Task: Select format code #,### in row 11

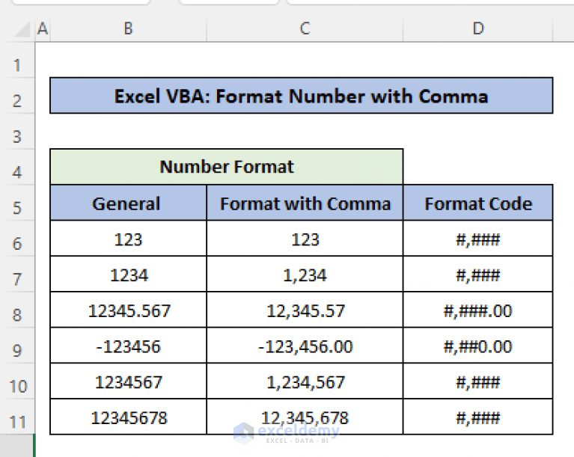Action: (477, 417)
